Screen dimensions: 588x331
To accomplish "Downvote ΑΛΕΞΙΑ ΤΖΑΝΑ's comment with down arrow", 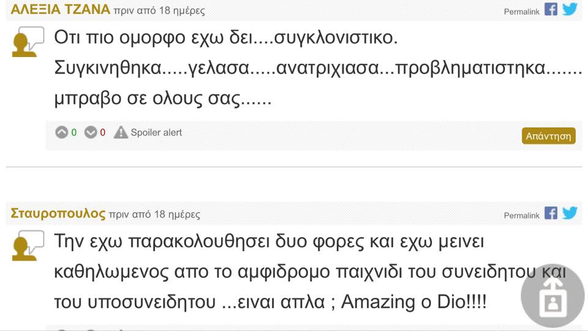I will (91, 132).
